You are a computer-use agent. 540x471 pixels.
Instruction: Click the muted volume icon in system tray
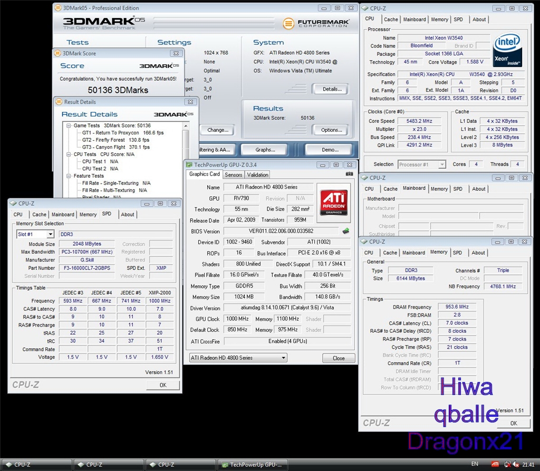point(516,464)
